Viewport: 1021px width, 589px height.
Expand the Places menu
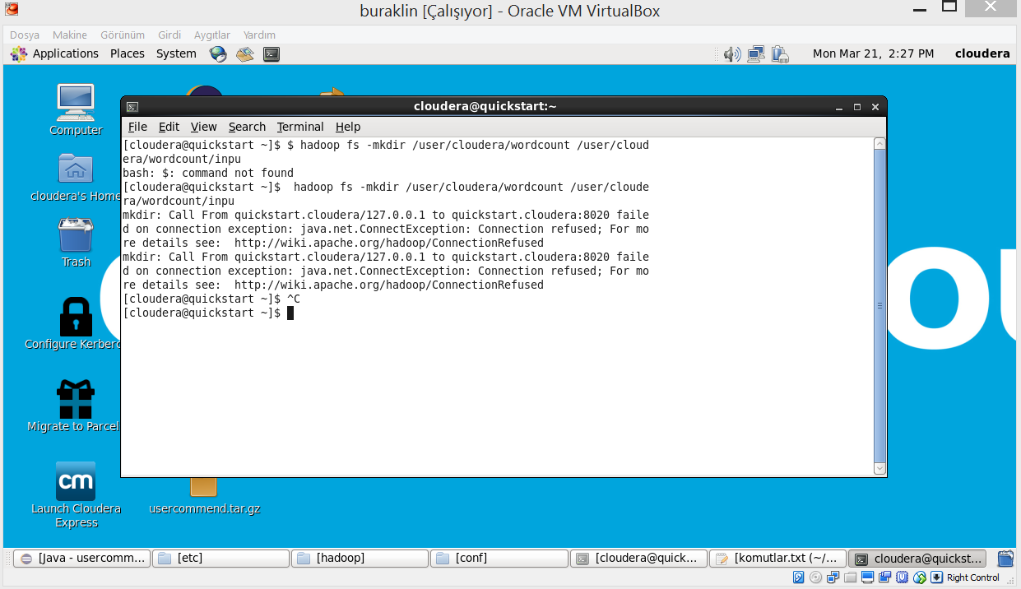[127, 53]
